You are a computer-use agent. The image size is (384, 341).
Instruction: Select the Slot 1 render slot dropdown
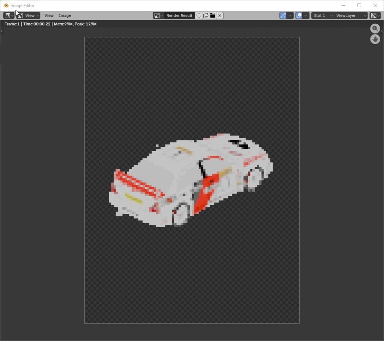pos(322,15)
